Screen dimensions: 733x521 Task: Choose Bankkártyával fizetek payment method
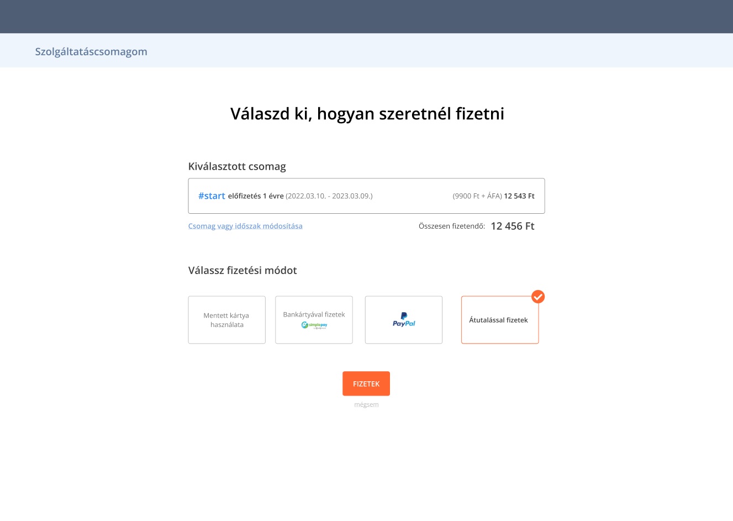tap(314, 314)
